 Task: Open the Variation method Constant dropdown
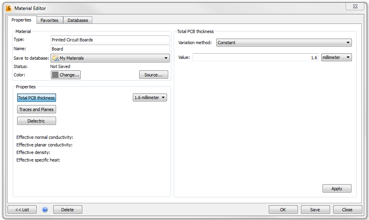point(284,43)
